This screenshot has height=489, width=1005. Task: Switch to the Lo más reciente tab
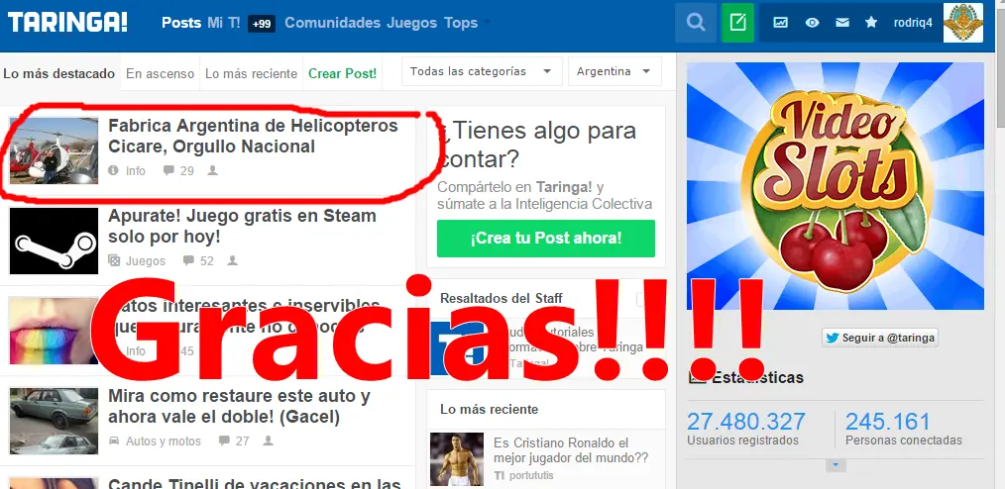coord(252,73)
